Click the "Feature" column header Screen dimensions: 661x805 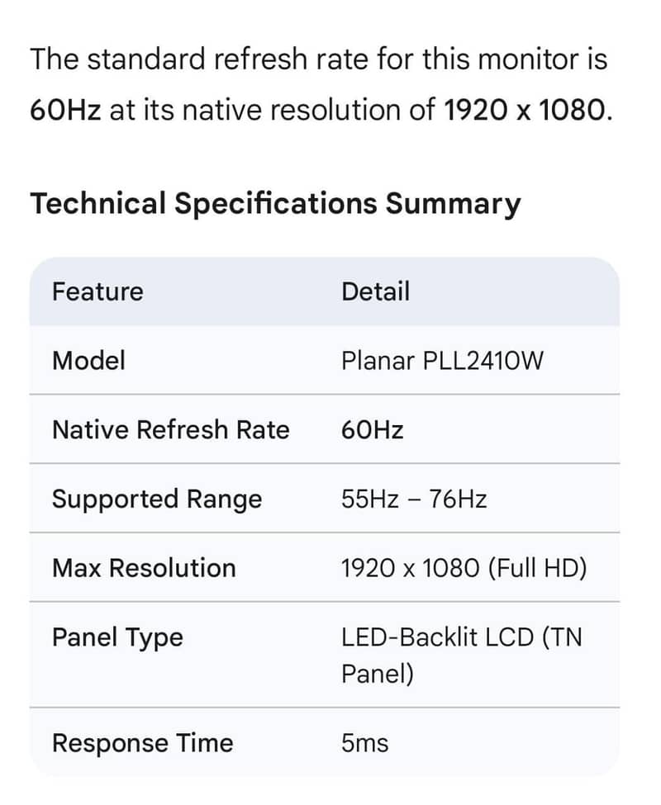(x=97, y=291)
